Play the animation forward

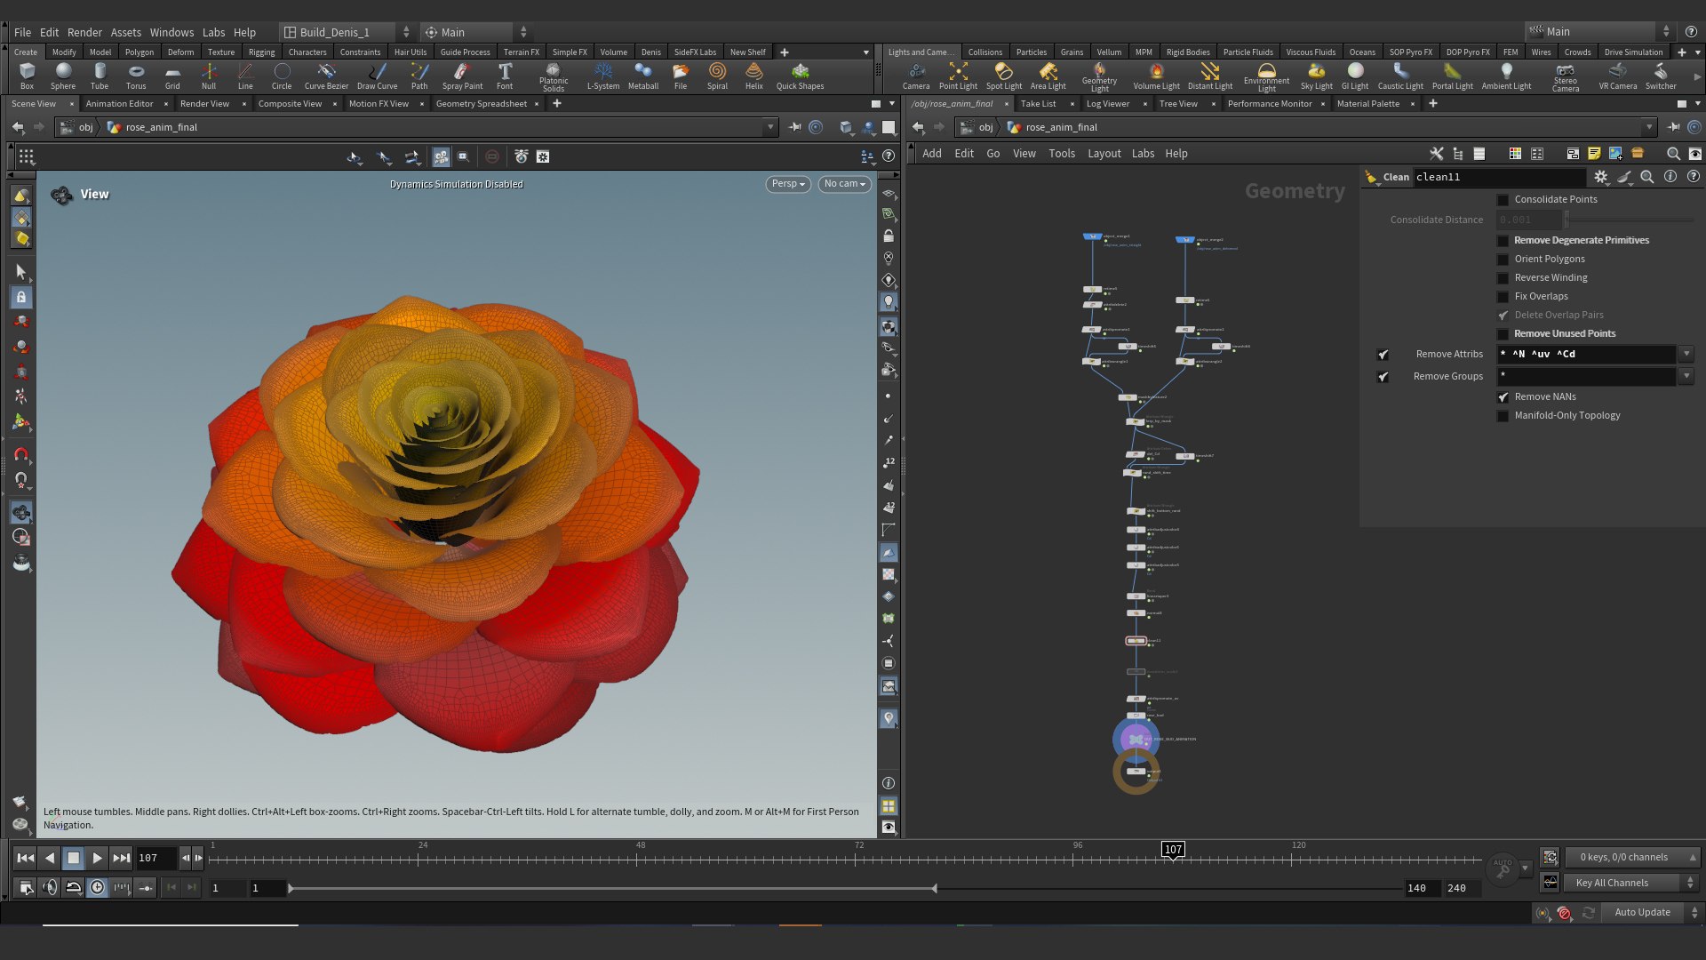97,858
